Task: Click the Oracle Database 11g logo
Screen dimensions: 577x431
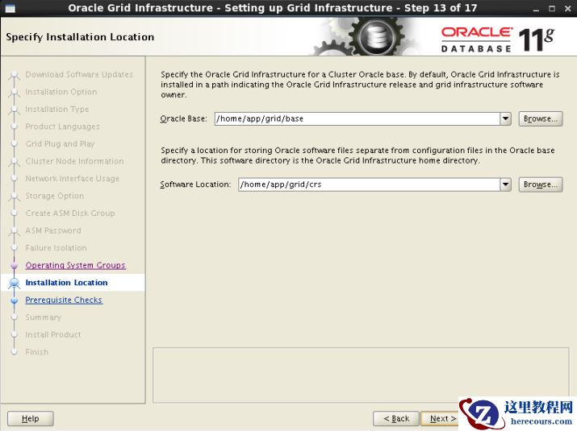Action: click(x=498, y=39)
